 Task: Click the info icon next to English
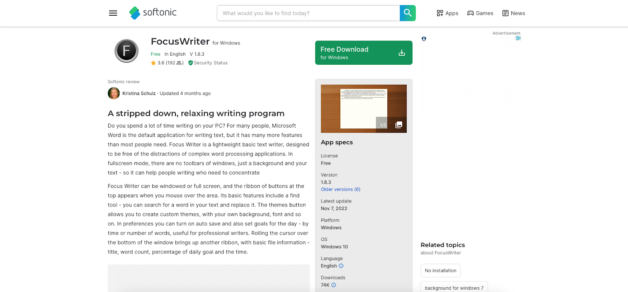[x=341, y=266]
